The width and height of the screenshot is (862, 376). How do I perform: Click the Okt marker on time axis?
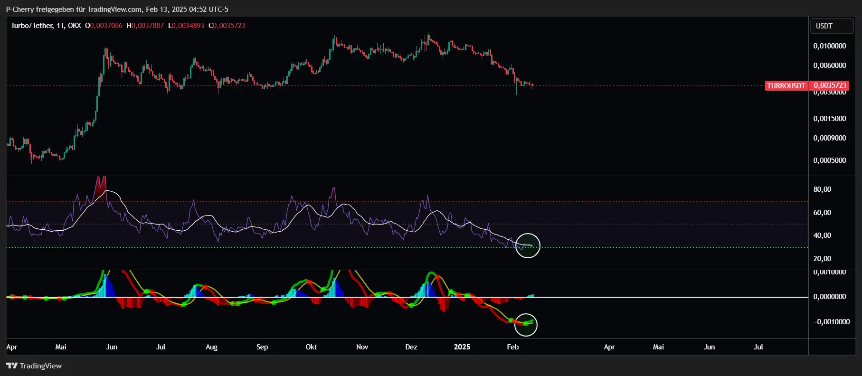(x=312, y=347)
